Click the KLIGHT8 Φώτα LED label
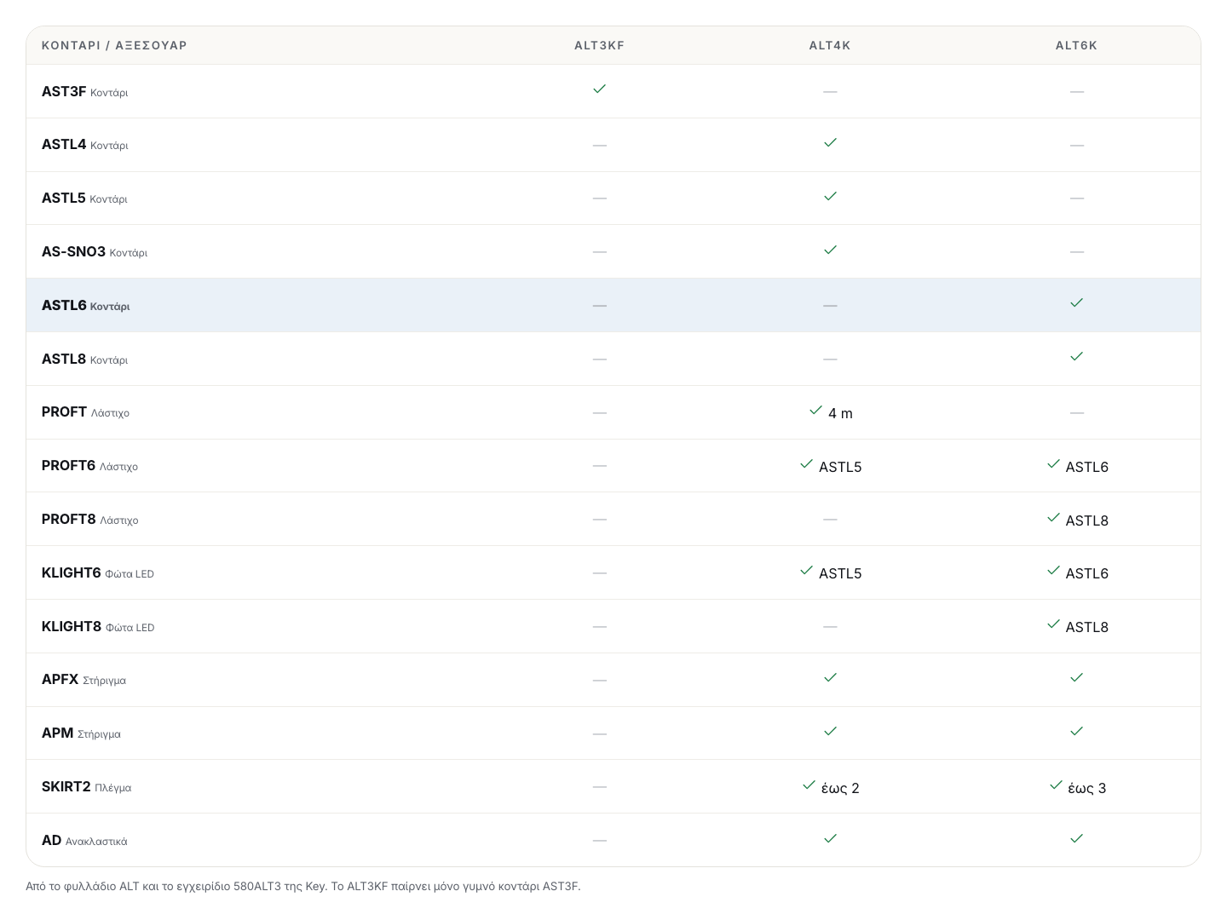This screenshot has height=920, width=1227. (x=98, y=626)
